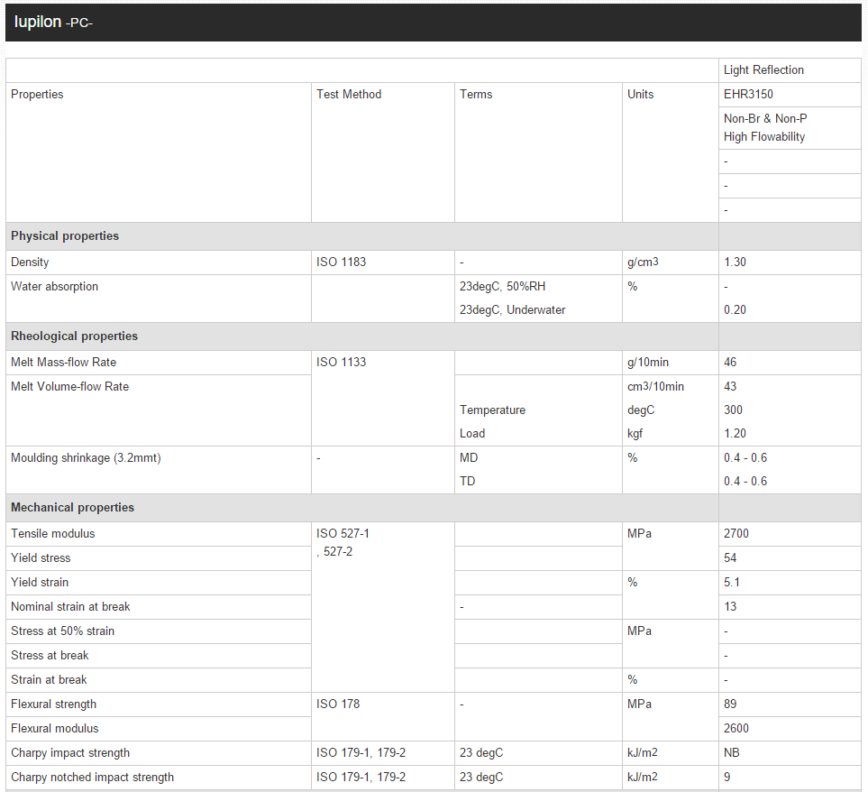Click the EHR3150 grade name
Screen dimensions: 868x792
coord(748,94)
